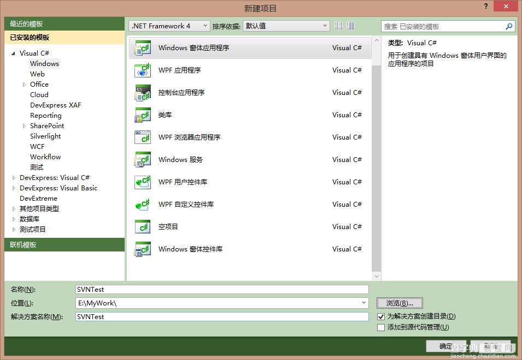Open the 已安装的模板 section
The width and height of the screenshot is (522, 360).
pyautogui.click(x=64, y=38)
